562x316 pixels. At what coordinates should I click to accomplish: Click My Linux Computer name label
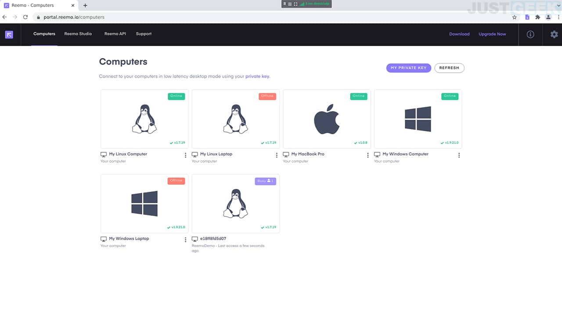click(128, 154)
